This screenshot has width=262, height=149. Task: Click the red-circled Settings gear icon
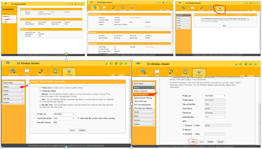pyautogui.click(x=220, y=8)
